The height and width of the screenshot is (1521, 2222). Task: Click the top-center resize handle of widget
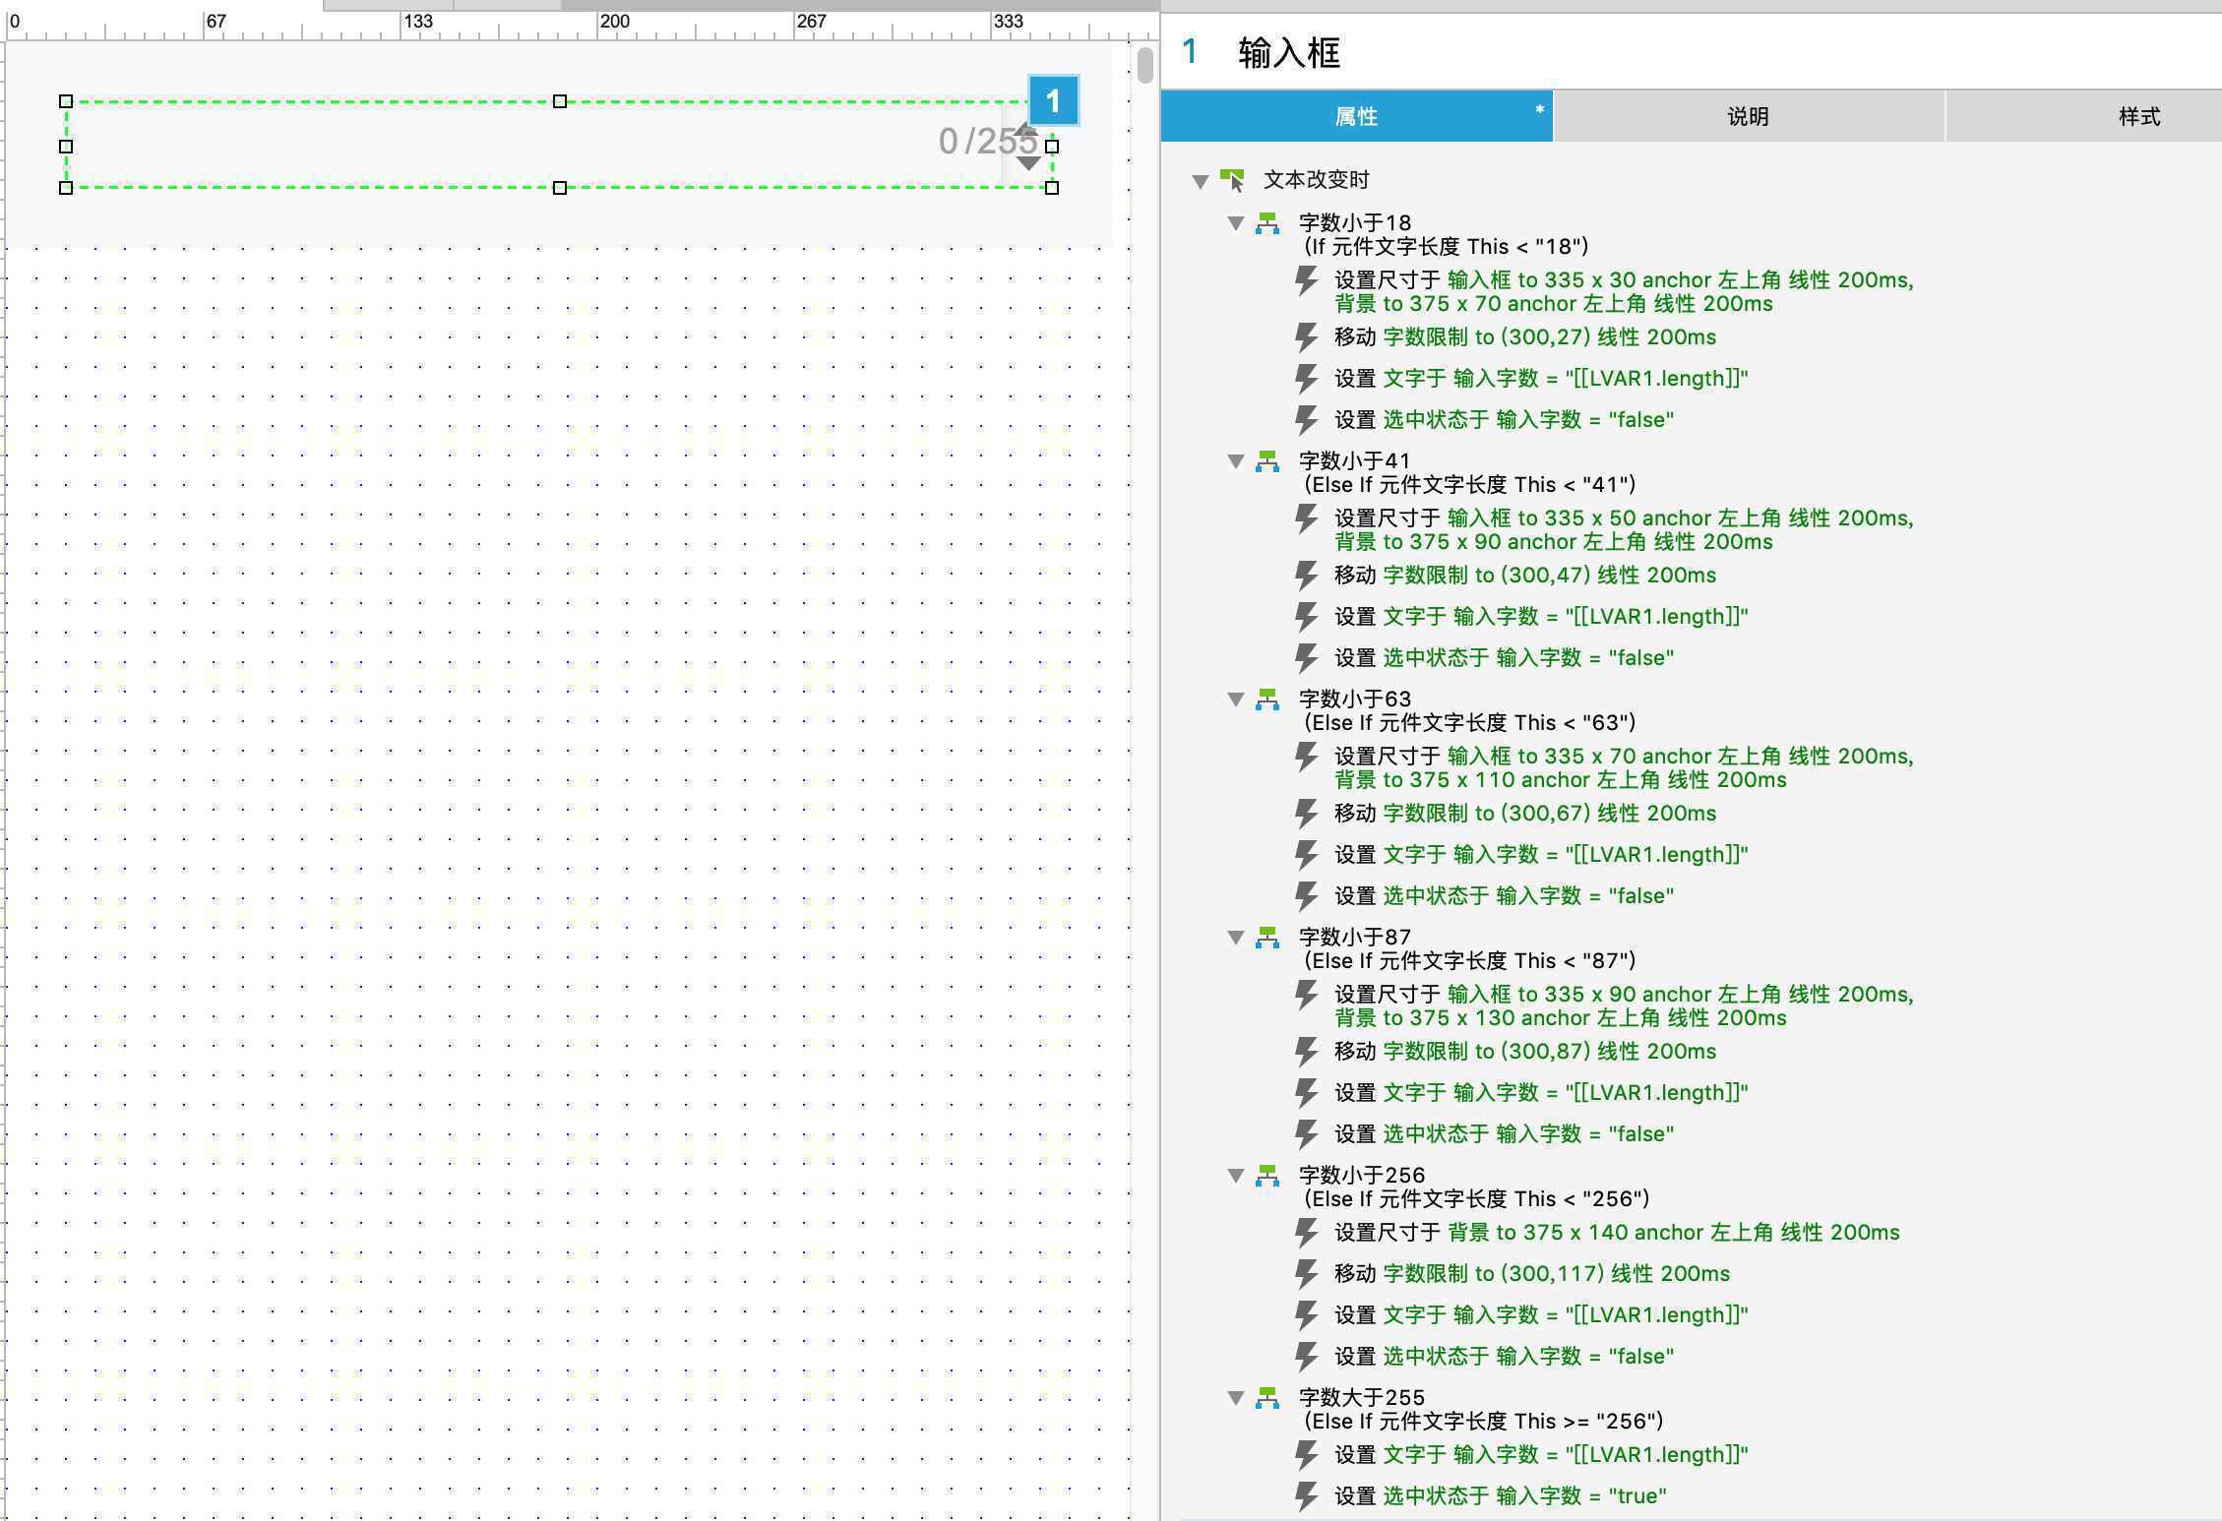click(x=559, y=101)
